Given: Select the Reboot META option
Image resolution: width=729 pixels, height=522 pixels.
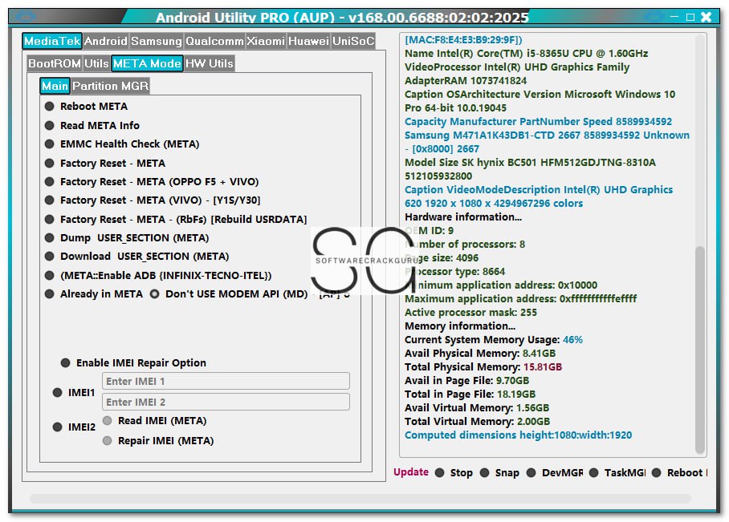Looking at the screenshot, I should coord(87,107).
